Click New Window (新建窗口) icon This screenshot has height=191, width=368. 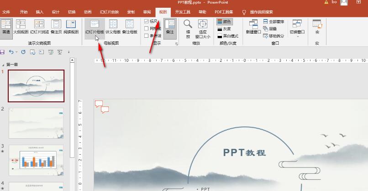pyautogui.click(x=253, y=26)
